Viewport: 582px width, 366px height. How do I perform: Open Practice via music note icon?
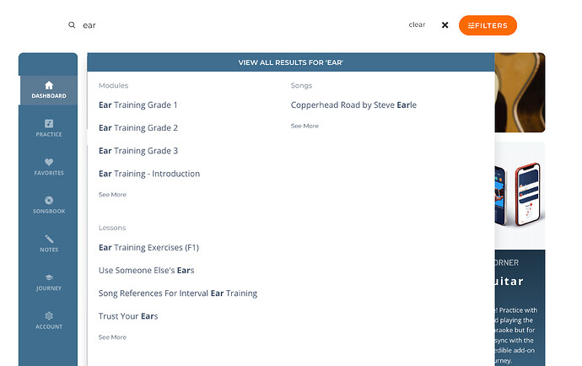[x=48, y=124]
